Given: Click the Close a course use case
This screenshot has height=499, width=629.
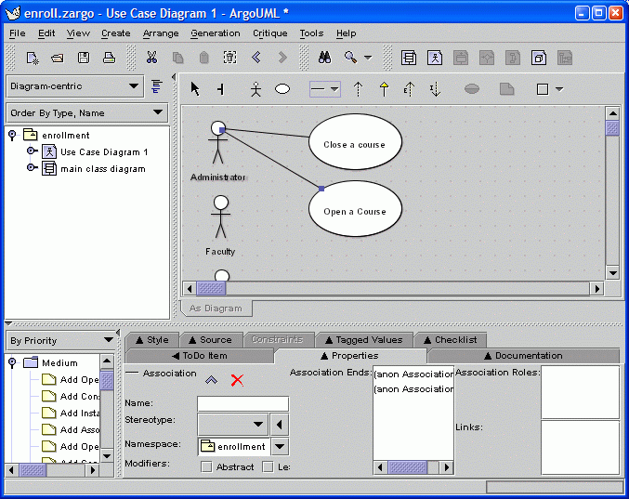Looking at the screenshot, I should pyautogui.click(x=355, y=141).
